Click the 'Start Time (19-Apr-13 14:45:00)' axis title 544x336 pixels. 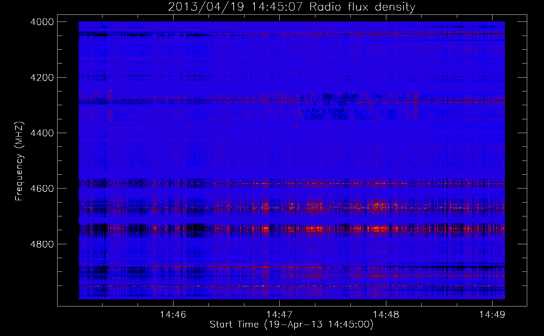pos(292,325)
